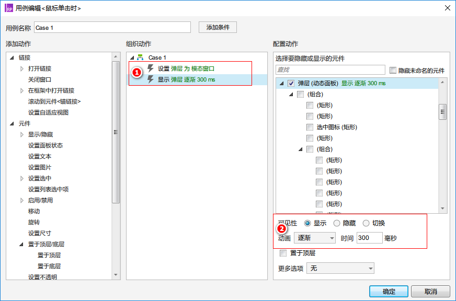Collapse the Case 1 node
Screen dimensions: 456x301
click(x=132, y=57)
